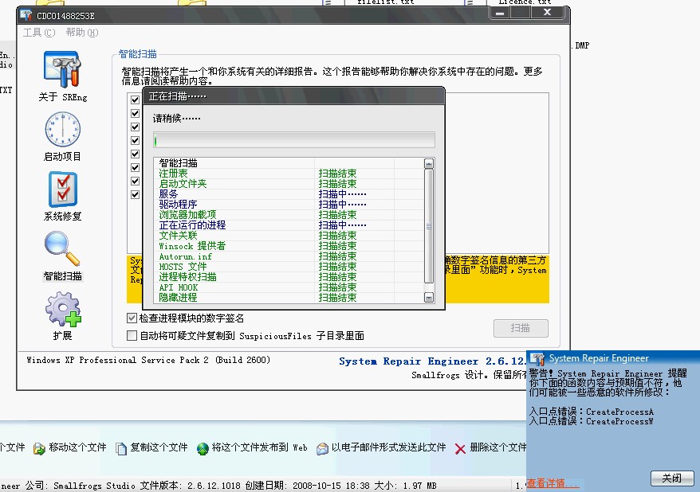Click the 智能扫描 list header row
Image resolution: width=700 pixels, height=492 pixels.
pyautogui.click(x=289, y=163)
